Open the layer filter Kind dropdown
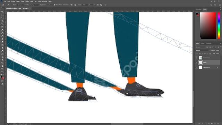Viewport: 222px width, 125px height. click(x=200, y=47)
